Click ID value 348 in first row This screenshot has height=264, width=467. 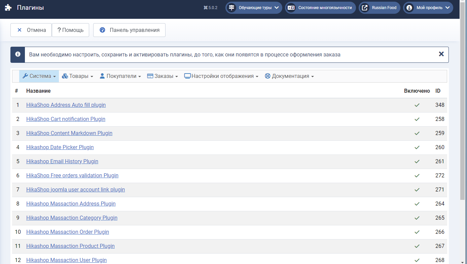[440, 105]
